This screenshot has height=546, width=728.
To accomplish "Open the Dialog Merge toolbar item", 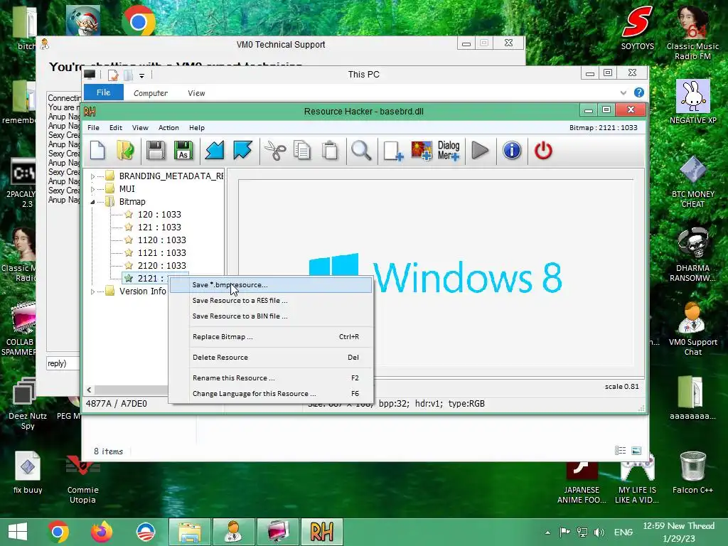I will [449, 151].
